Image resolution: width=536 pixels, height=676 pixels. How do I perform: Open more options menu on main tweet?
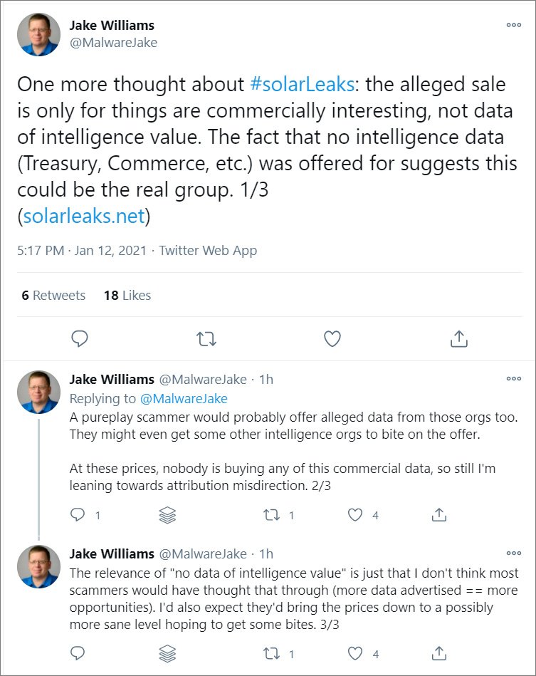[513, 25]
